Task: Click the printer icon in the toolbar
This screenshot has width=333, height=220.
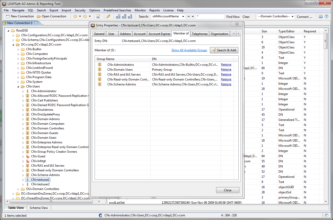Action: click(x=321, y=16)
